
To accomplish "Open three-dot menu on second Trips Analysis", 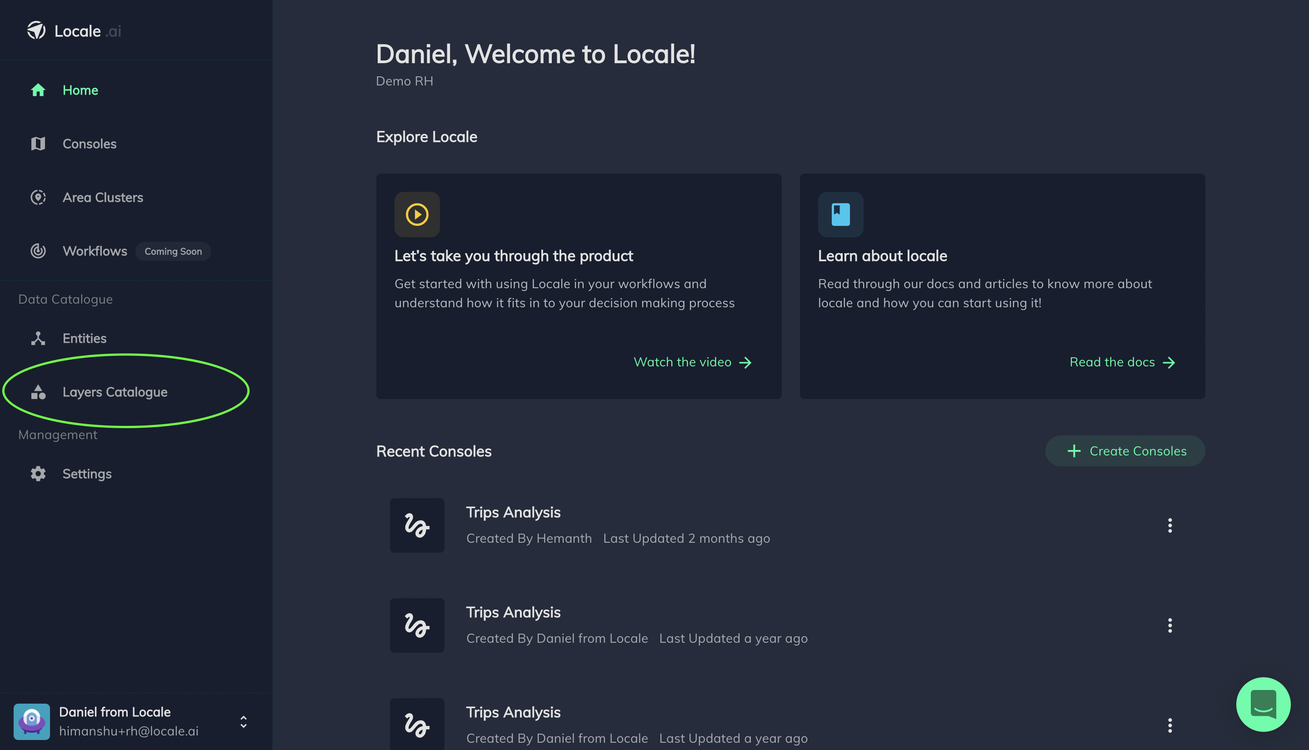I will pos(1169,625).
